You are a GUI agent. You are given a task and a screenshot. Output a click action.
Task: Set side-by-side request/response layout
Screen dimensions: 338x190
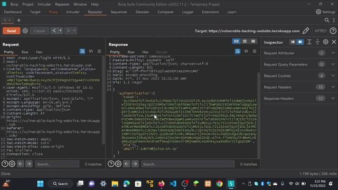point(236,41)
